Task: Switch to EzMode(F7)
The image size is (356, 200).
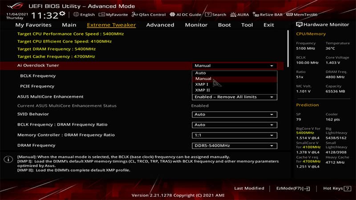Action: click(293, 188)
